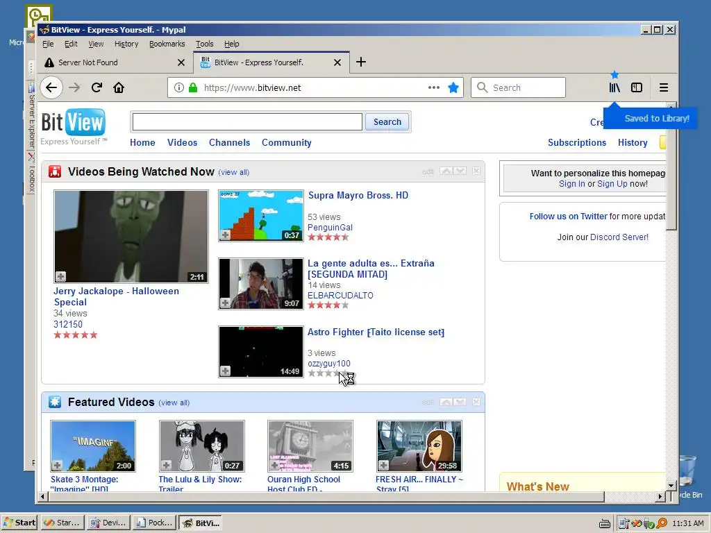Screen dimensions: 711x533
Task: Click the BitView Search button
Action: 387,122
